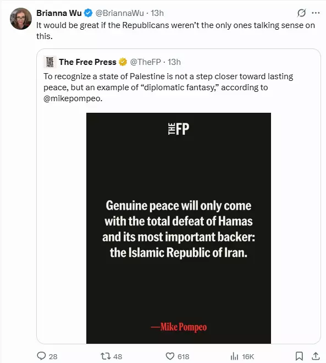The width and height of the screenshot is (326, 363).
Task: Click the Brianna Wu display name
Action: (x=59, y=13)
